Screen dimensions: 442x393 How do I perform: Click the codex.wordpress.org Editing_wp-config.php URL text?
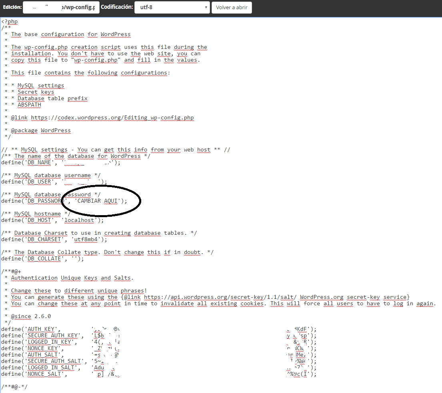112,118
